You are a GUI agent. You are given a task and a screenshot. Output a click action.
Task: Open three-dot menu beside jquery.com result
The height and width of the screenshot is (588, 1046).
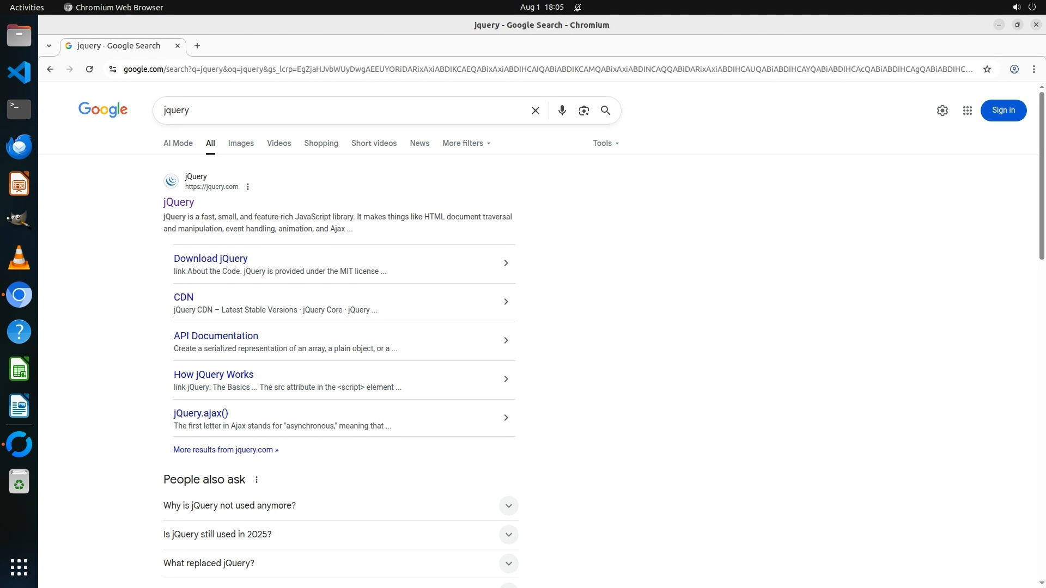[x=248, y=187]
